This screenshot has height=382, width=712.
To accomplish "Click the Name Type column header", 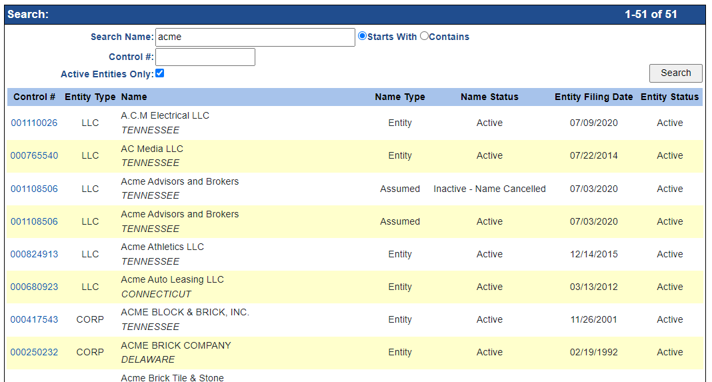I will tap(399, 97).
